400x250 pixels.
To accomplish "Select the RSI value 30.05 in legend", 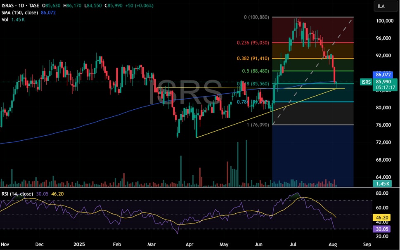I will tap(42, 194).
